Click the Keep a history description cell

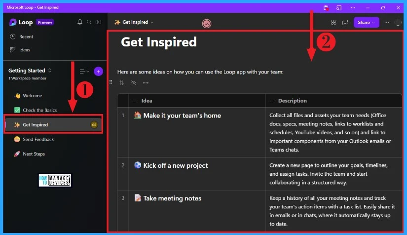[x=333, y=211]
